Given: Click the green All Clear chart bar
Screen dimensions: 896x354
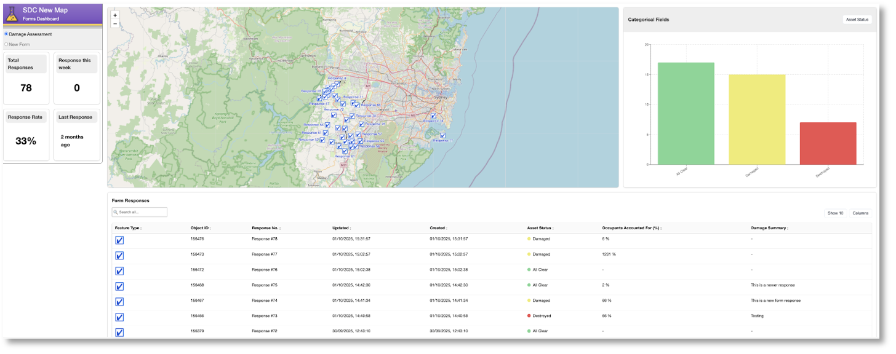Looking at the screenshot, I should pos(686,114).
